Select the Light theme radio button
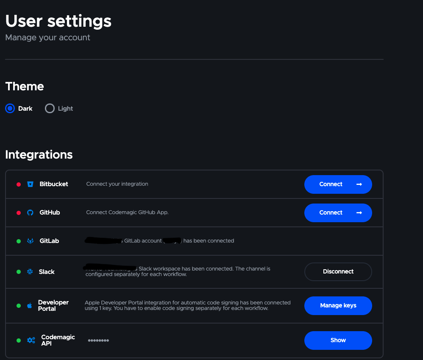 (50, 109)
